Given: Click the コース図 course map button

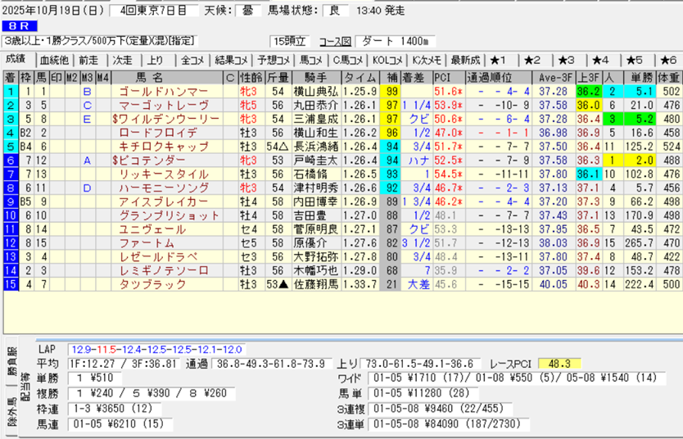Looking at the screenshot, I should [x=335, y=41].
